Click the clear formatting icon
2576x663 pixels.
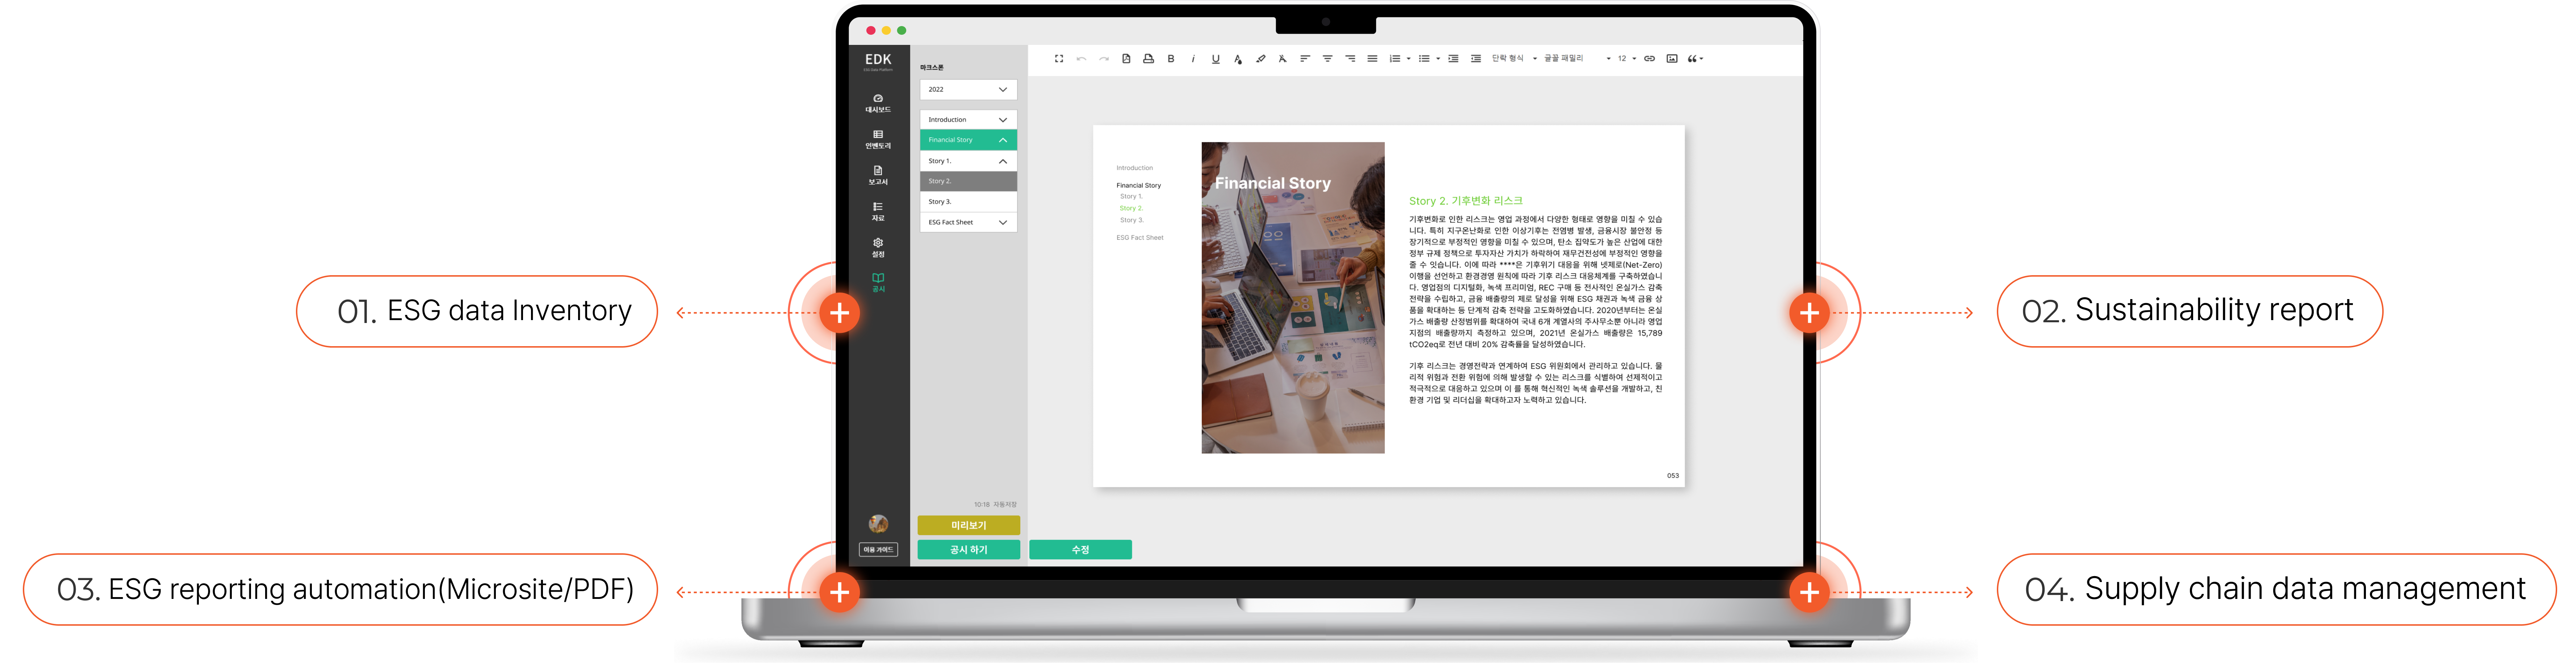tap(1283, 59)
